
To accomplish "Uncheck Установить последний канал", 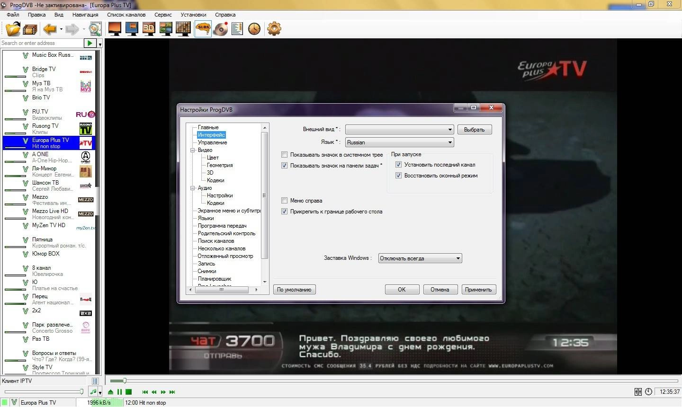I will pos(399,165).
